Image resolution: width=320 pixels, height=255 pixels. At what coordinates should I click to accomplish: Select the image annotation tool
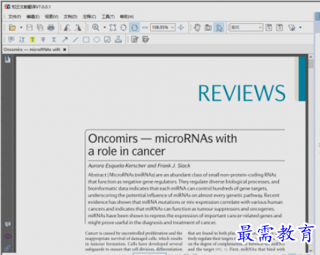pos(107,40)
